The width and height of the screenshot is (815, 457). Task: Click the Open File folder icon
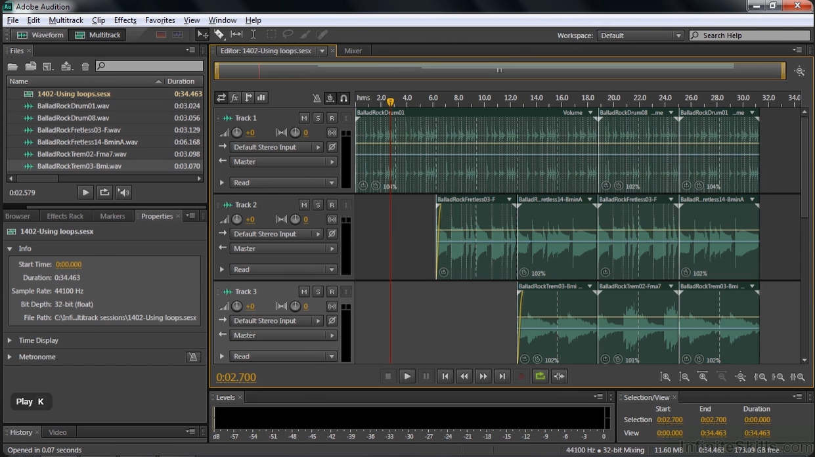click(x=12, y=66)
